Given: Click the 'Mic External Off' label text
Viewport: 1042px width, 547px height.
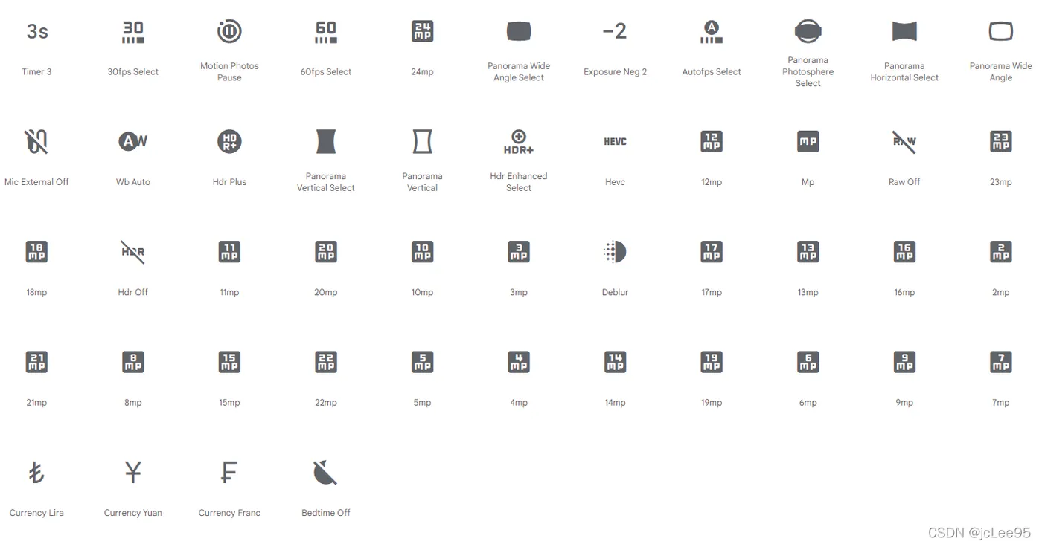Looking at the screenshot, I should coord(36,182).
